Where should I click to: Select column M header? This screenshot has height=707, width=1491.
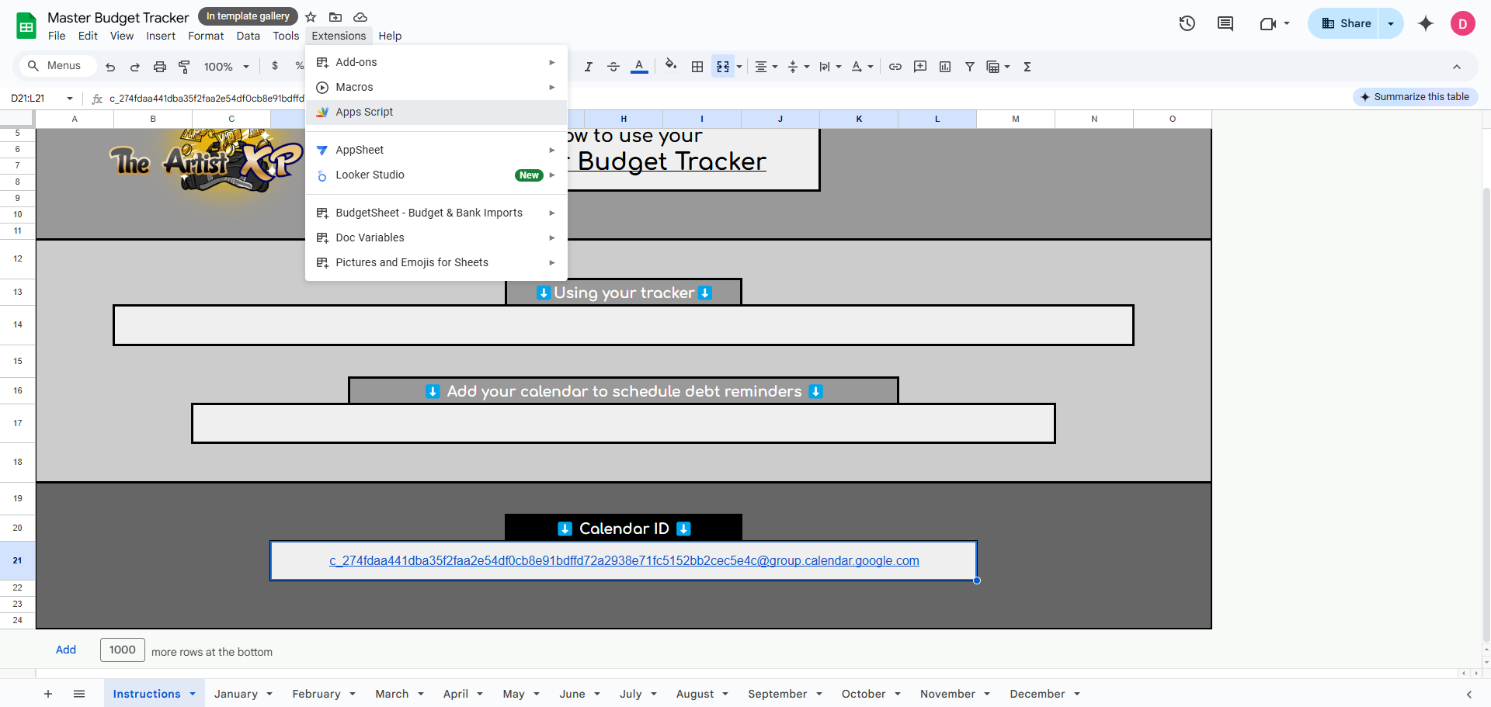pos(1016,119)
